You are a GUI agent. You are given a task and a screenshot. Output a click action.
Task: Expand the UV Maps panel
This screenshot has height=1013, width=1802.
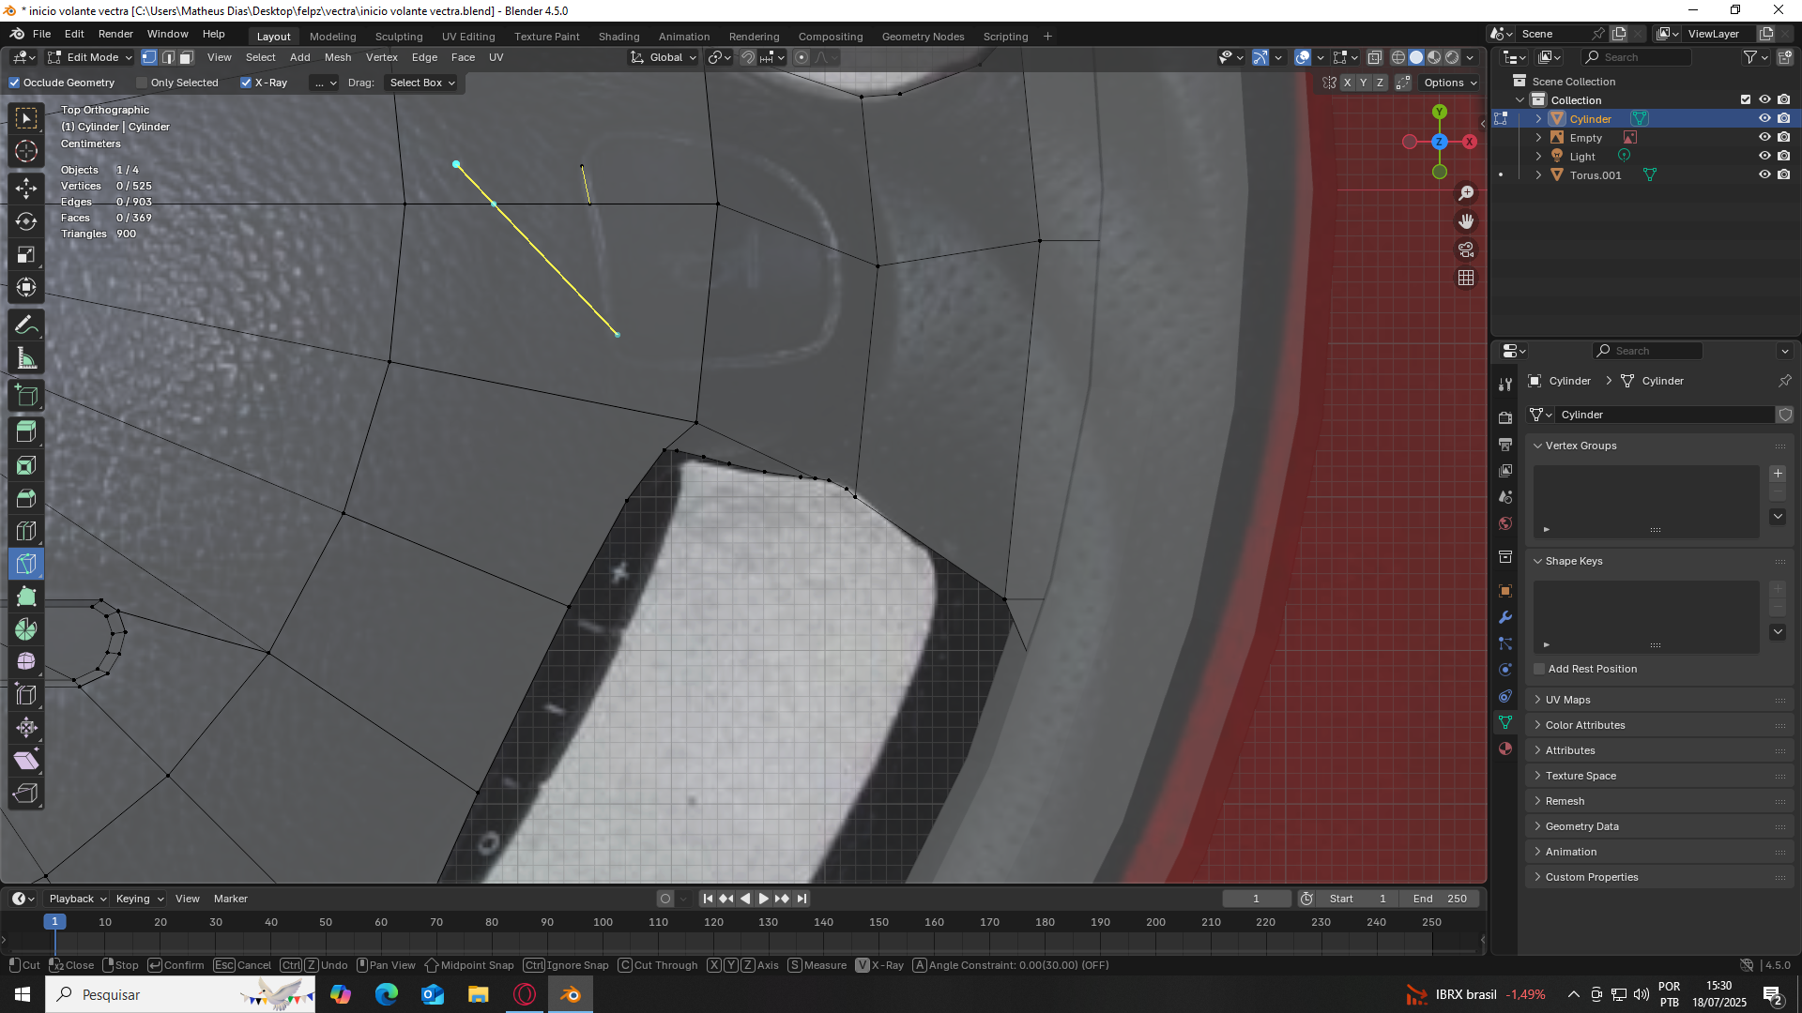(x=1567, y=700)
